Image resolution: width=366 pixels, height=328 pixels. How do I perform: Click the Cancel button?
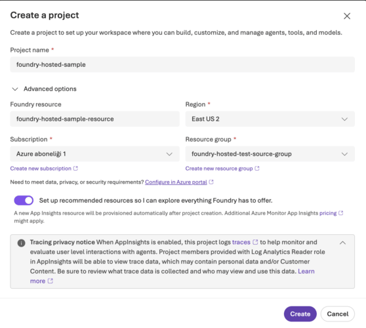(x=338, y=314)
